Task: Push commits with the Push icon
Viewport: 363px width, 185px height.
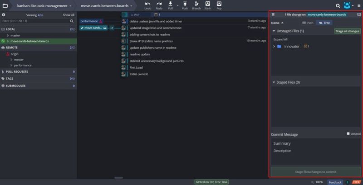Action: tap(185, 4)
